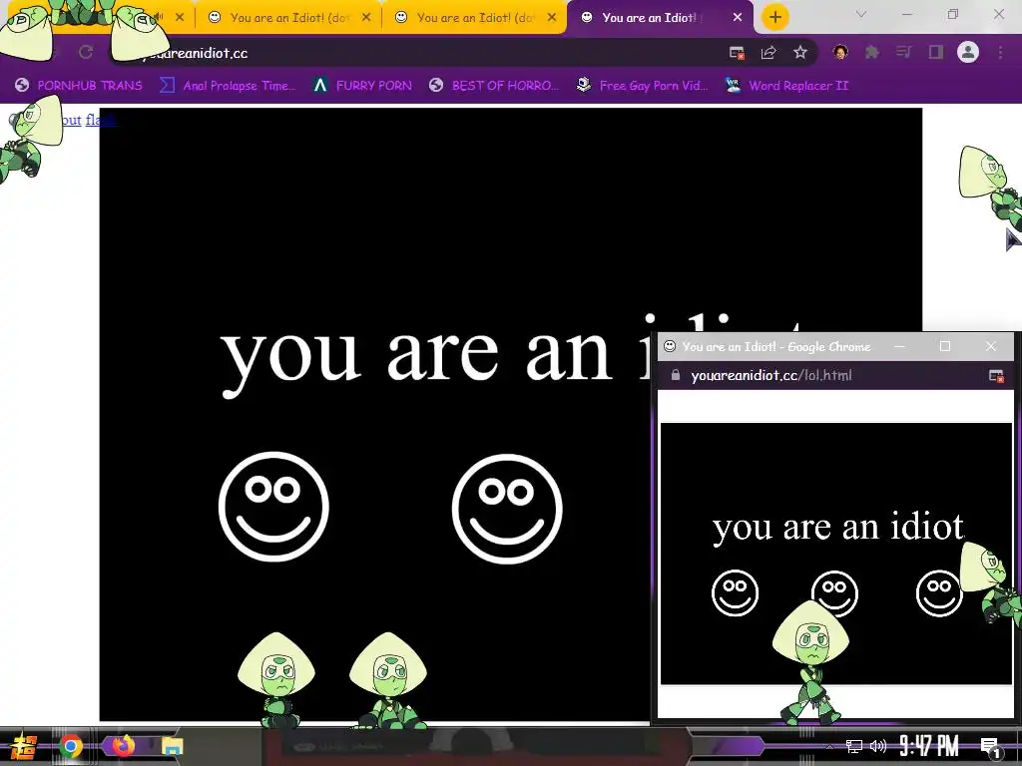Click the popup's you are an idiot animation
Image resolution: width=1022 pixels, height=766 pixels.
[836, 554]
